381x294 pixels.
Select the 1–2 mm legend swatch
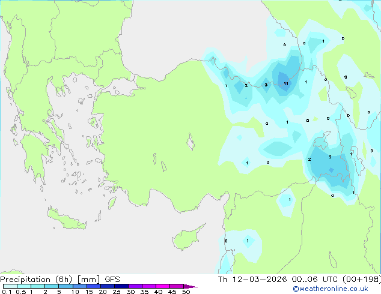38,286
